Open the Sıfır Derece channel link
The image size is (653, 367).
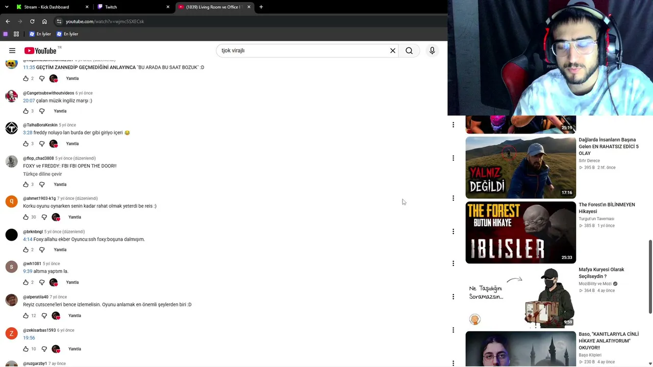click(x=589, y=161)
